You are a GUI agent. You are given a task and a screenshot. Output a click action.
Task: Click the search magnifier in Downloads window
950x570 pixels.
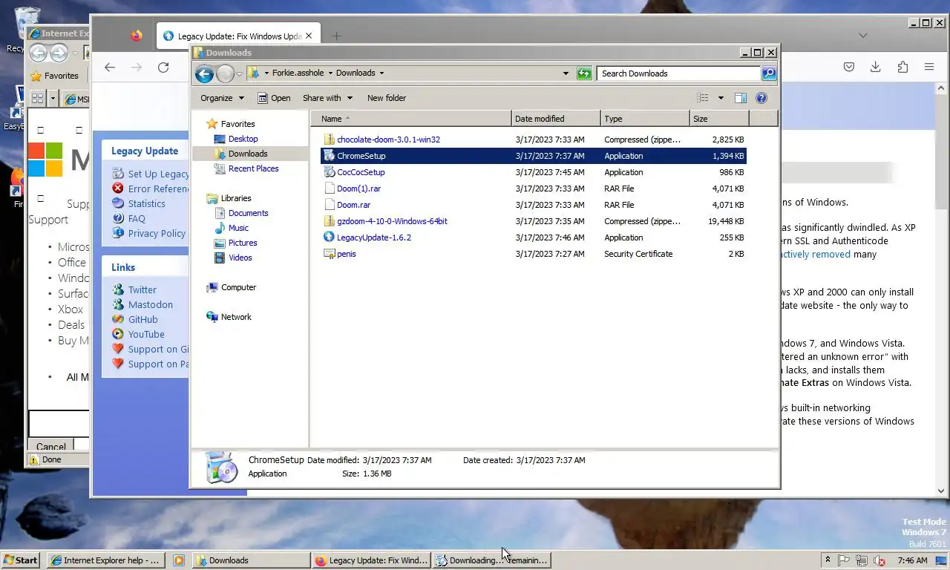tap(769, 73)
